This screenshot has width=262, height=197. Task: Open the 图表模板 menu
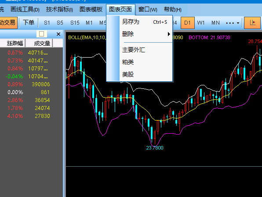point(91,10)
